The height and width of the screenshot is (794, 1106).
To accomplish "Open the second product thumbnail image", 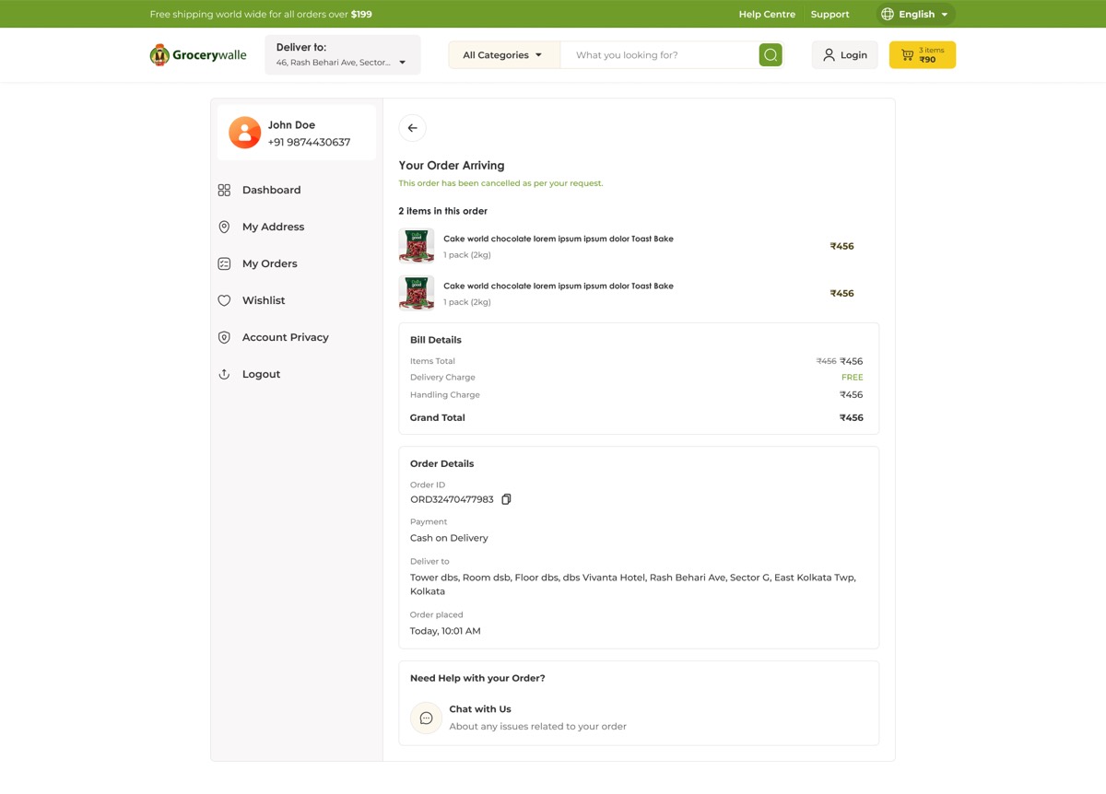I will pyautogui.click(x=417, y=293).
